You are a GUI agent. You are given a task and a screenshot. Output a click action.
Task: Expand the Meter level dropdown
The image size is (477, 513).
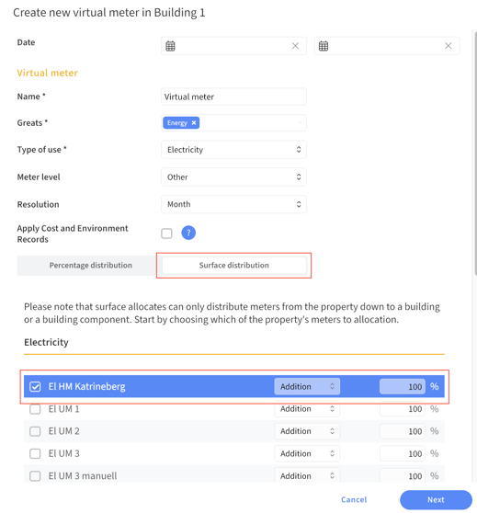pyautogui.click(x=233, y=177)
